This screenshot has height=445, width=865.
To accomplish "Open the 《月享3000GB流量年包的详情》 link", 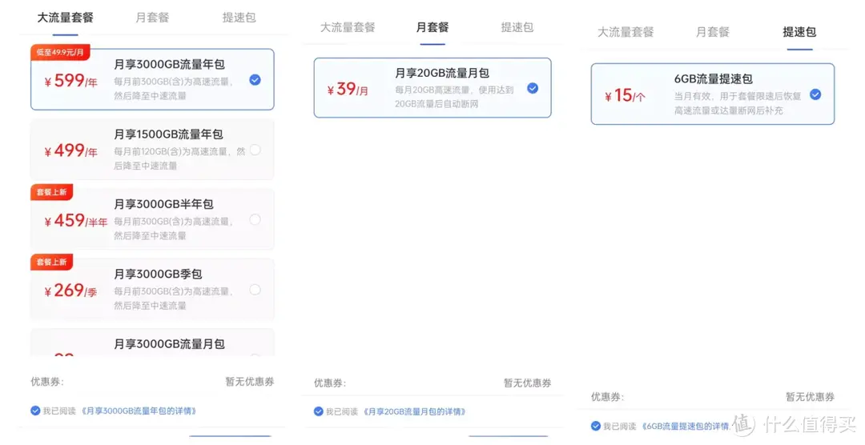I will (x=139, y=411).
